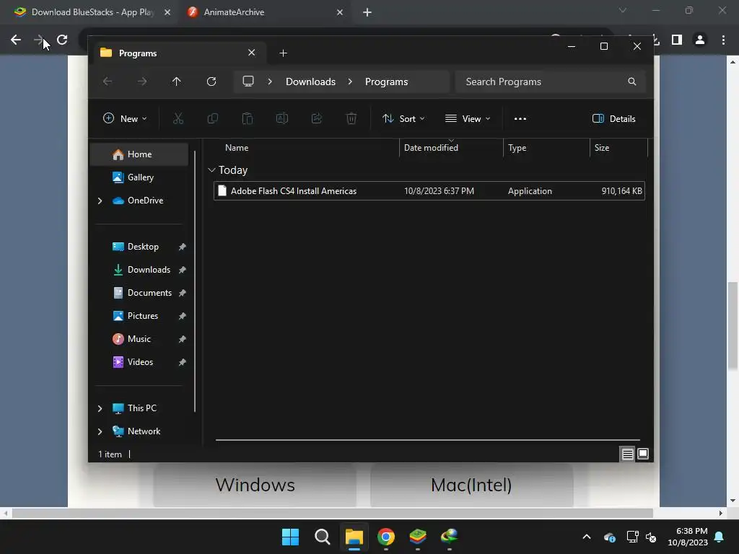Select Home in navigation pane
Viewport: 739px width, 554px height.
pyautogui.click(x=139, y=154)
